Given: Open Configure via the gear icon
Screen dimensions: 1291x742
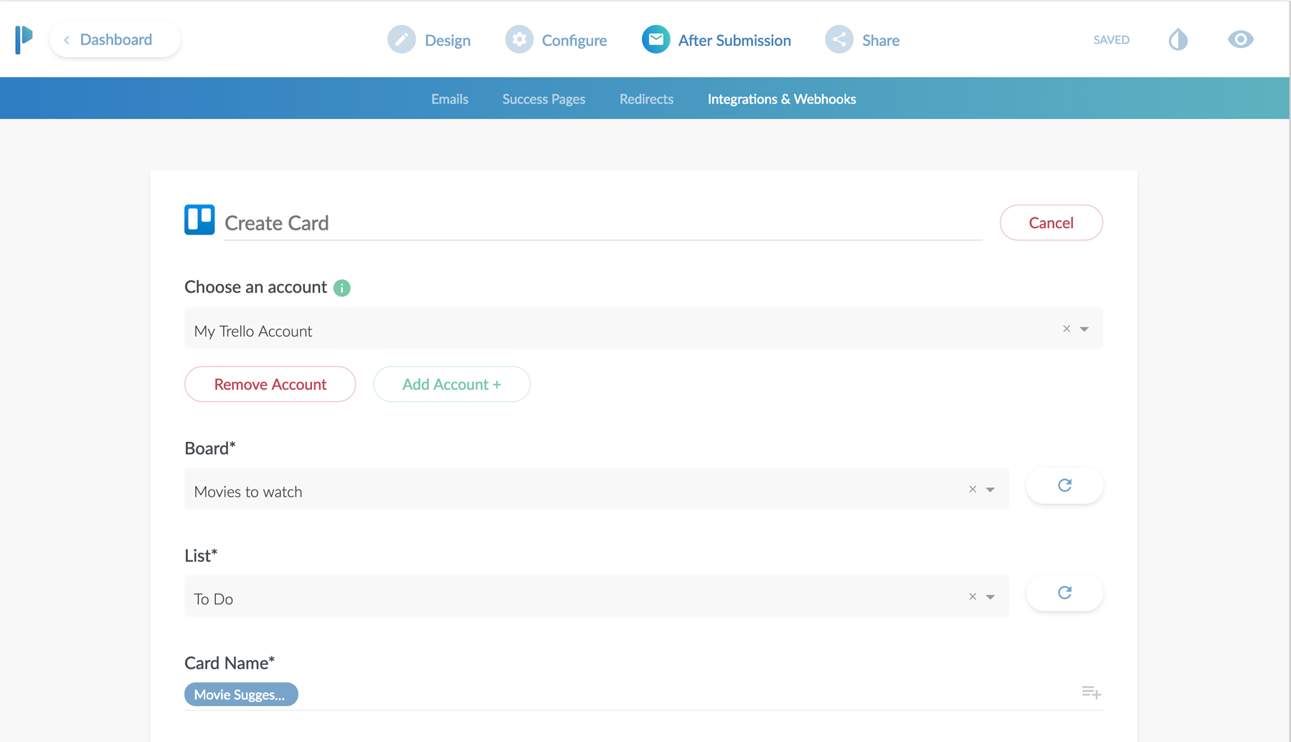Looking at the screenshot, I should pyautogui.click(x=519, y=39).
